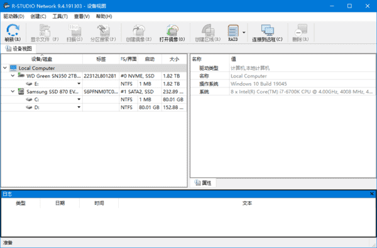Collapse the Samsung SSD 870 drive node
Image resolution: width=377 pixels, height=248 pixels.
tap(13, 91)
